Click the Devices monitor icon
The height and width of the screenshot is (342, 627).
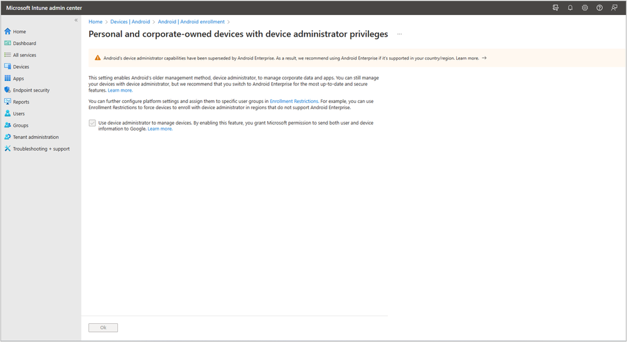(8, 67)
